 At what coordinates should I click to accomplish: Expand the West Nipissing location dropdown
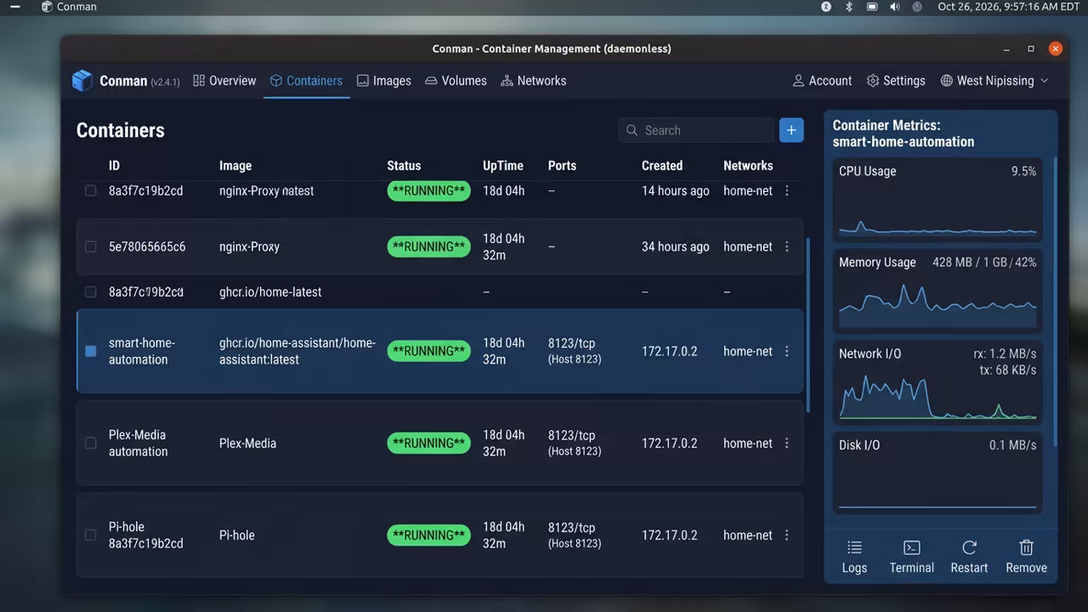tap(994, 81)
